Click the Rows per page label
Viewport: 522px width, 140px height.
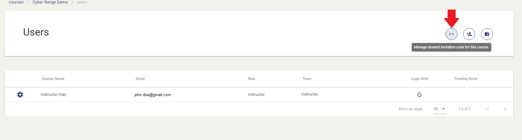411,109
